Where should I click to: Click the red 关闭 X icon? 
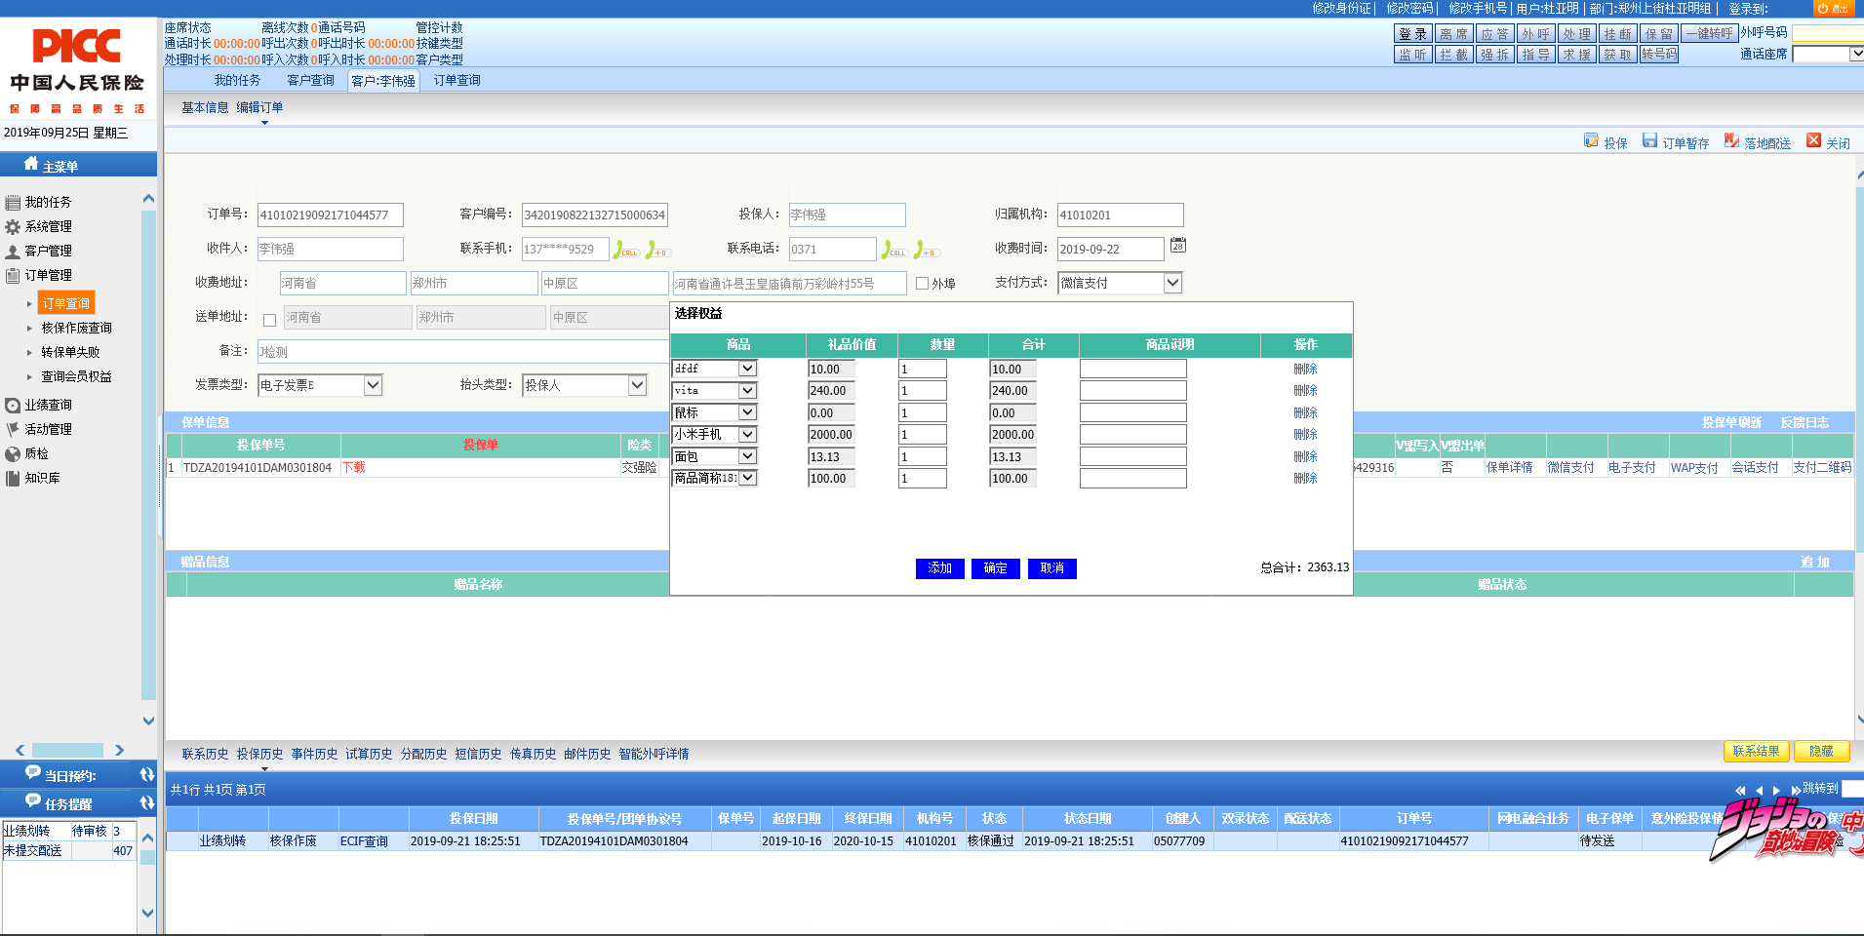pos(1813,140)
